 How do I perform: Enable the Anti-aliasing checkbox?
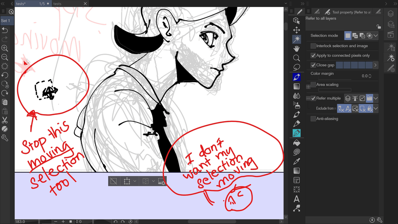tap(313, 119)
